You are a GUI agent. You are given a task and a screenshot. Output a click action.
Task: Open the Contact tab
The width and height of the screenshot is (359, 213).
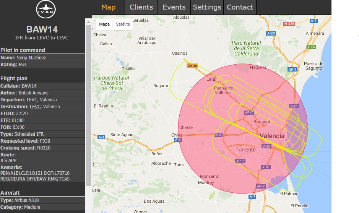coord(240,7)
